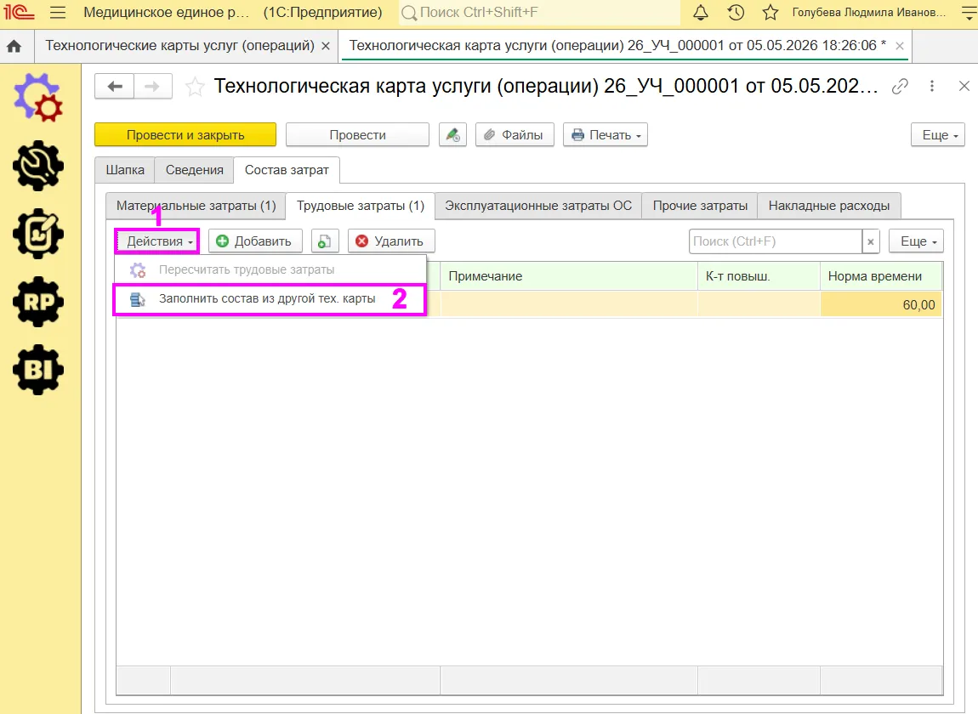The image size is (978, 714).
Task: Open the top Еще dropdown in the document toolbar
Action: (x=937, y=134)
